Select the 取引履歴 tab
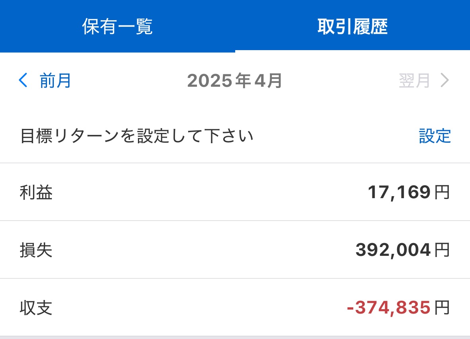This screenshot has width=470, height=339. 352,27
